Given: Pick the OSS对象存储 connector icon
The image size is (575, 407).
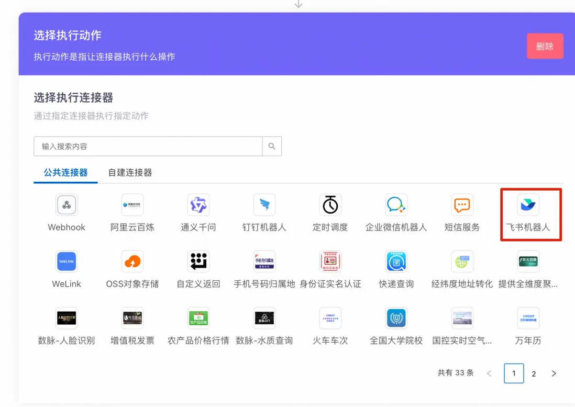Looking at the screenshot, I should tap(132, 261).
